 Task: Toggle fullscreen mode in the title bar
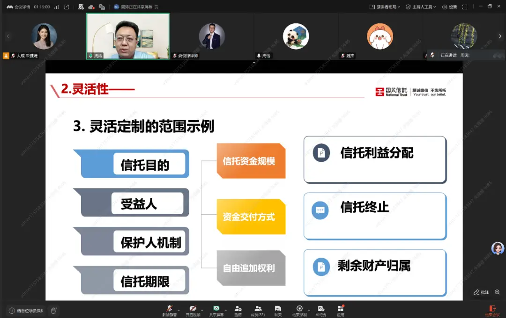pyautogui.click(x=464, y=7)
